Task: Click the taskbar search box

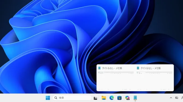Action: 72,98
